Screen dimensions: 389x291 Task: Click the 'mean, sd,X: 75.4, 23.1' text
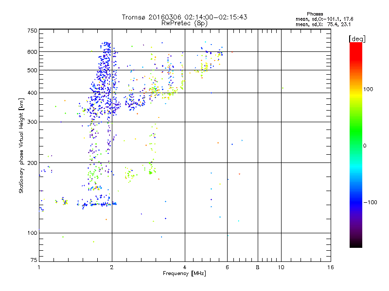pyautogui.click(x=323, y=24)
